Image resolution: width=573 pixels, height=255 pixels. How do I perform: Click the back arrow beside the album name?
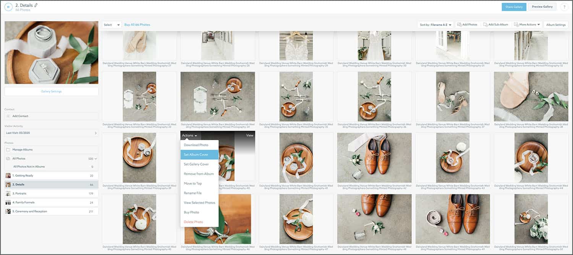tap(8, 6)
